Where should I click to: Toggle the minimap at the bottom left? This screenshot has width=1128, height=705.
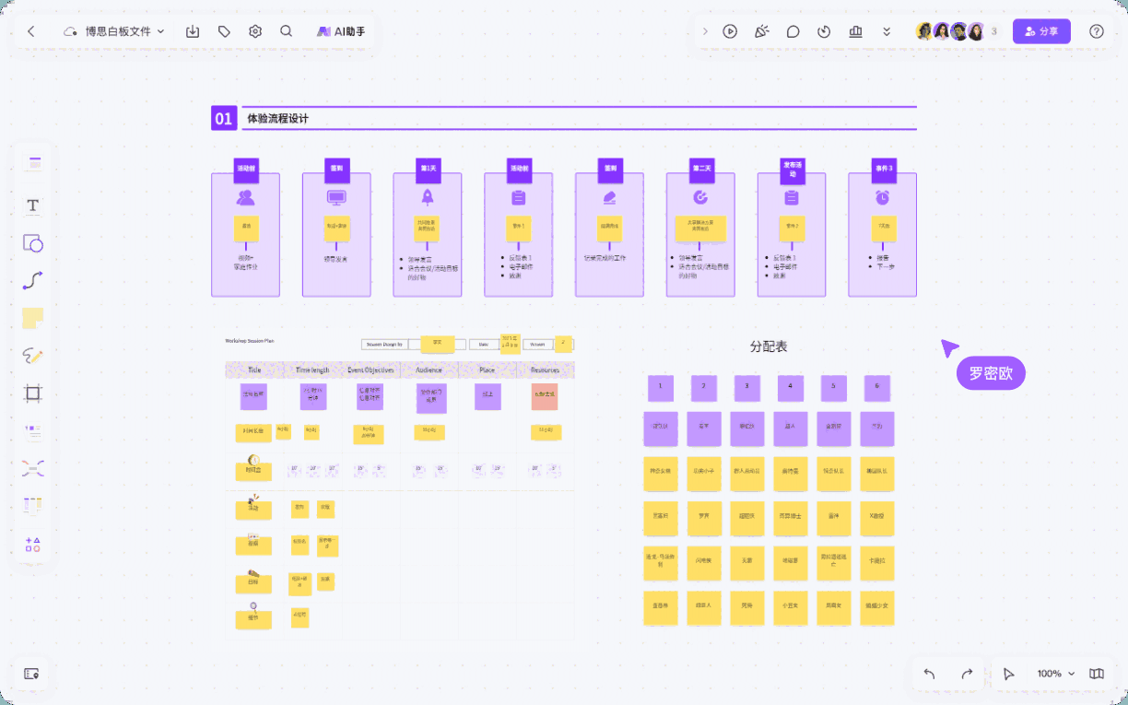point(31,674)
